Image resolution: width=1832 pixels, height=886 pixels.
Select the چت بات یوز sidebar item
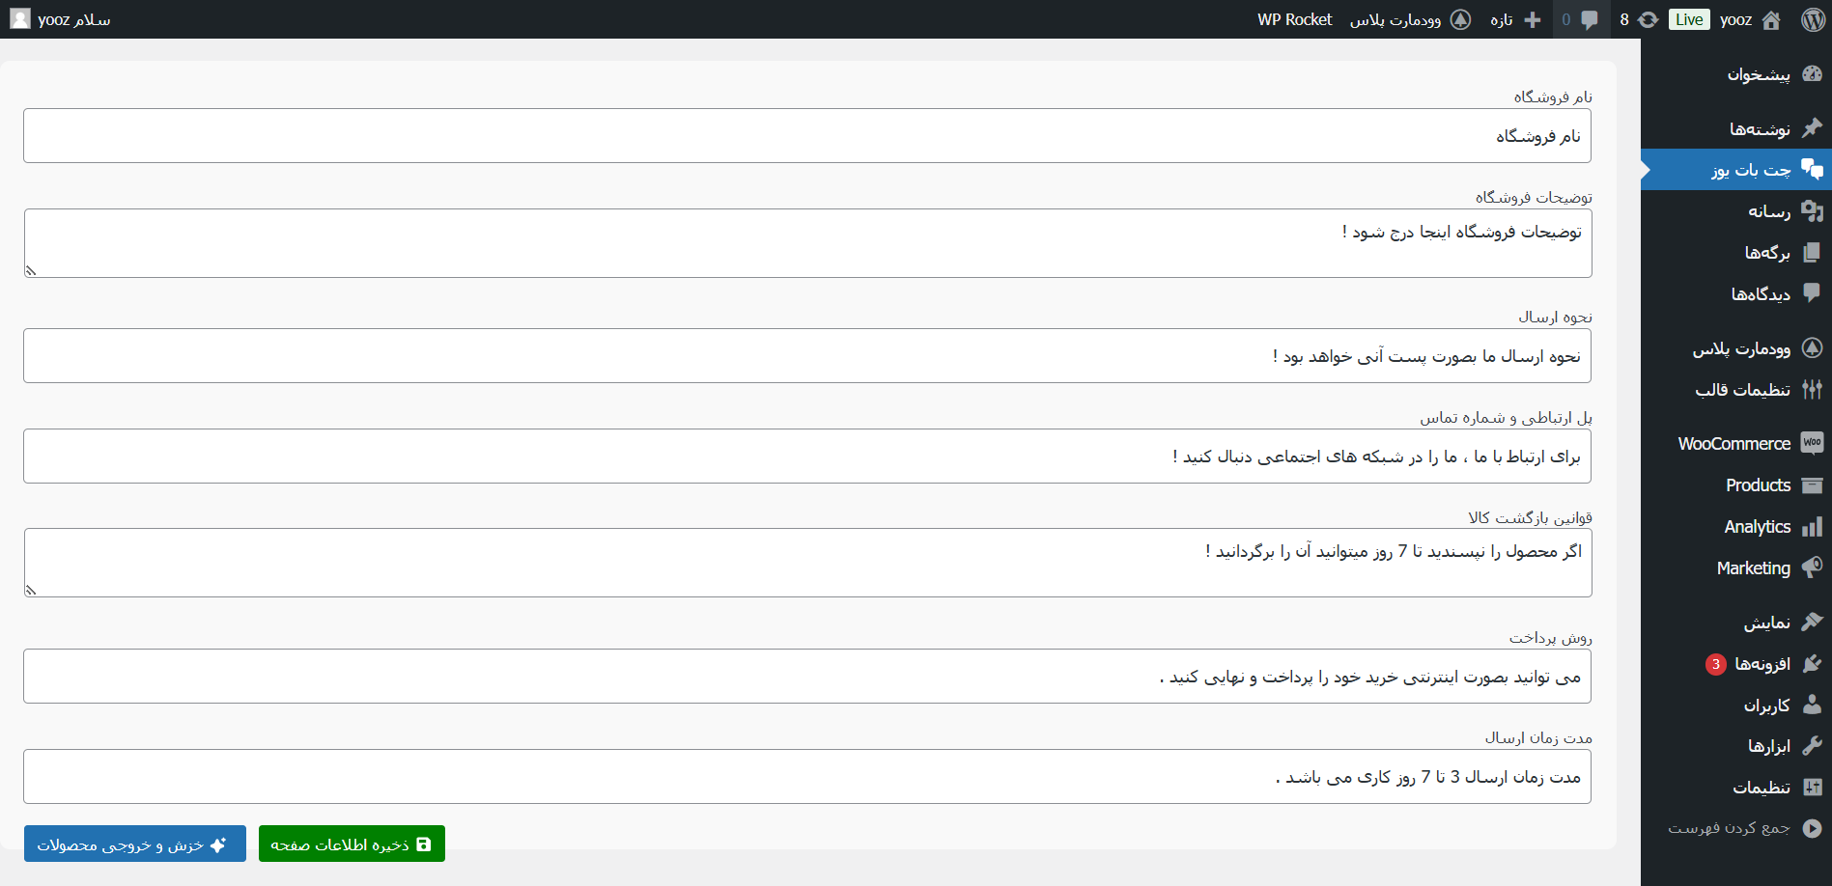tap(1736, 169)
